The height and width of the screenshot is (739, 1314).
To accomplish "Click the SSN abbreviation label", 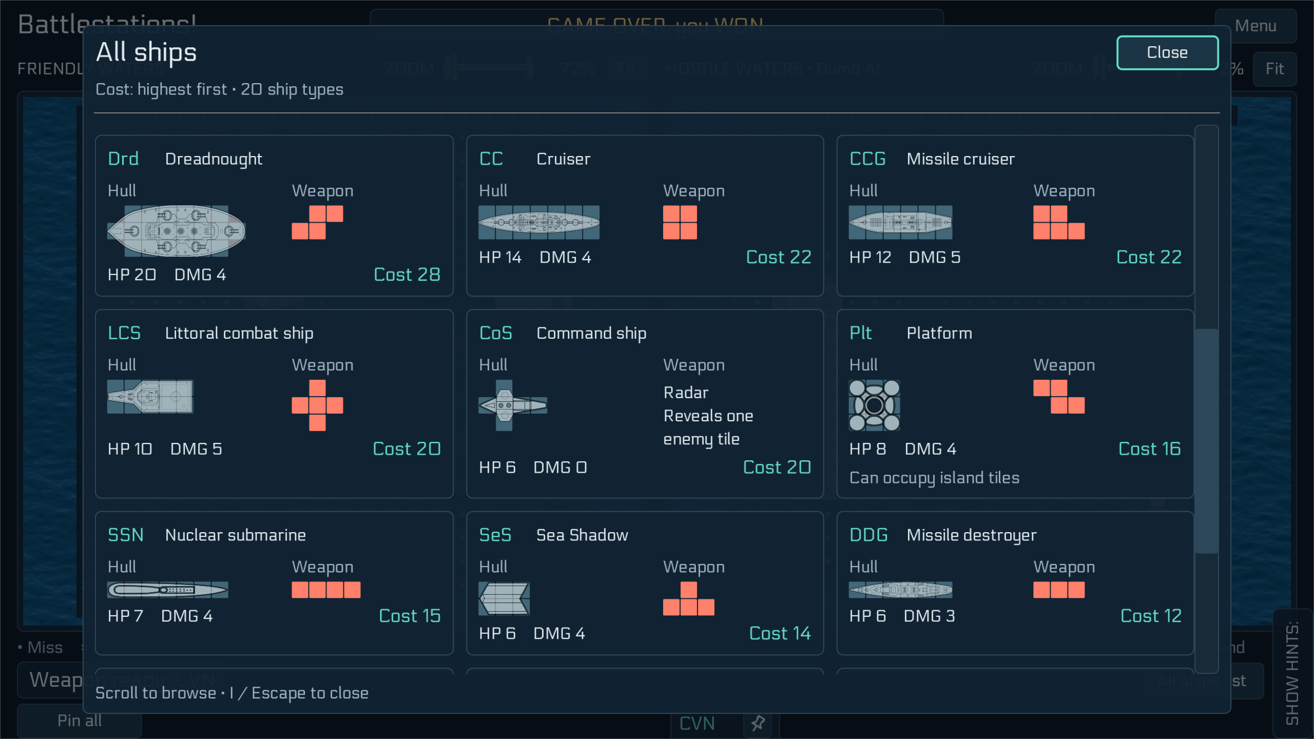I will tap(126, 535).
